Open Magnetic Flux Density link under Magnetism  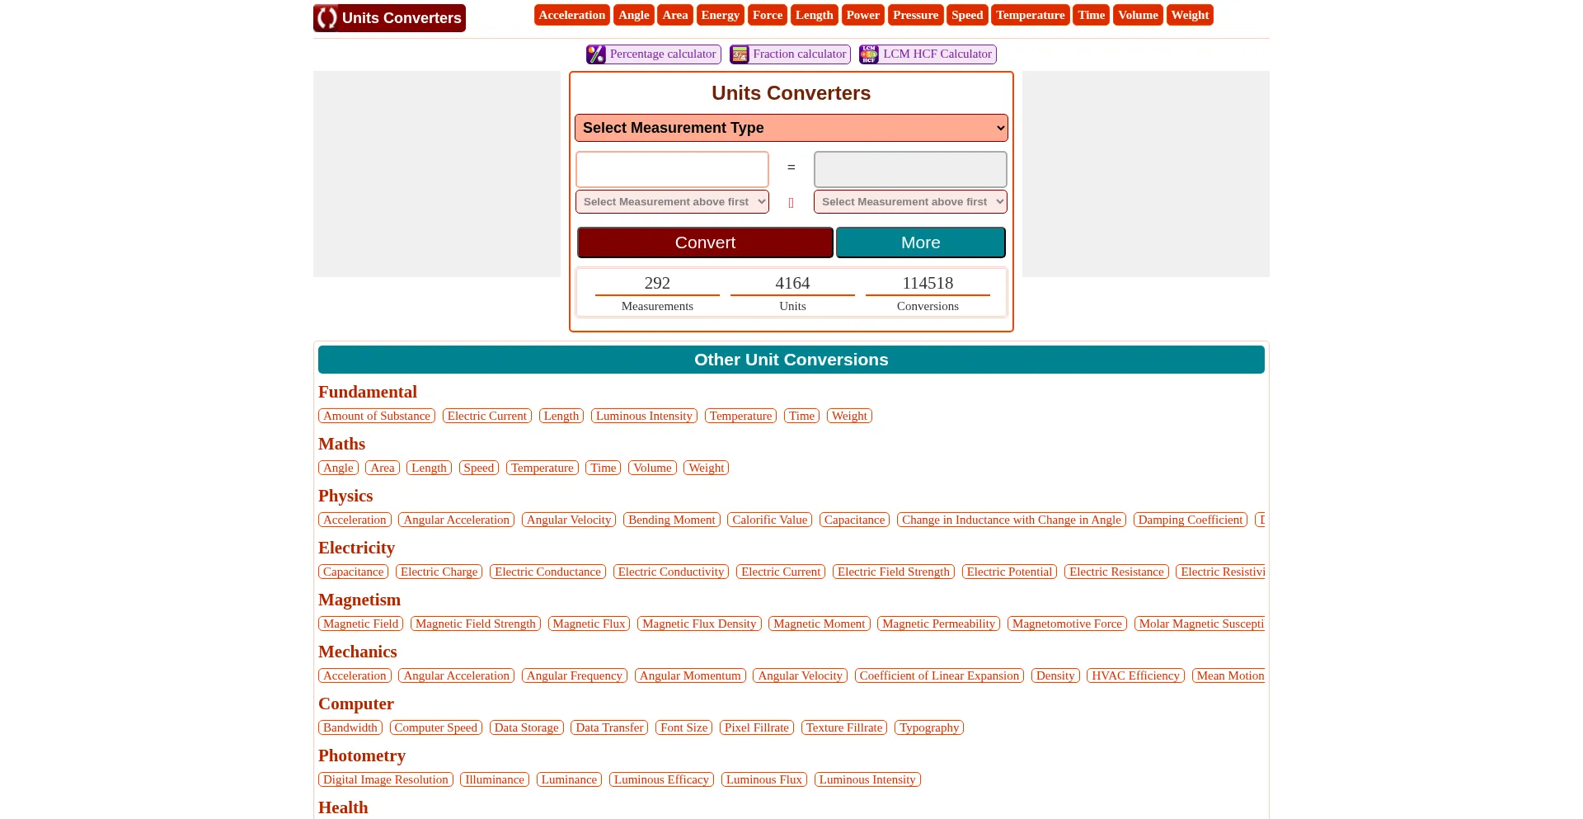pos(699,624)
